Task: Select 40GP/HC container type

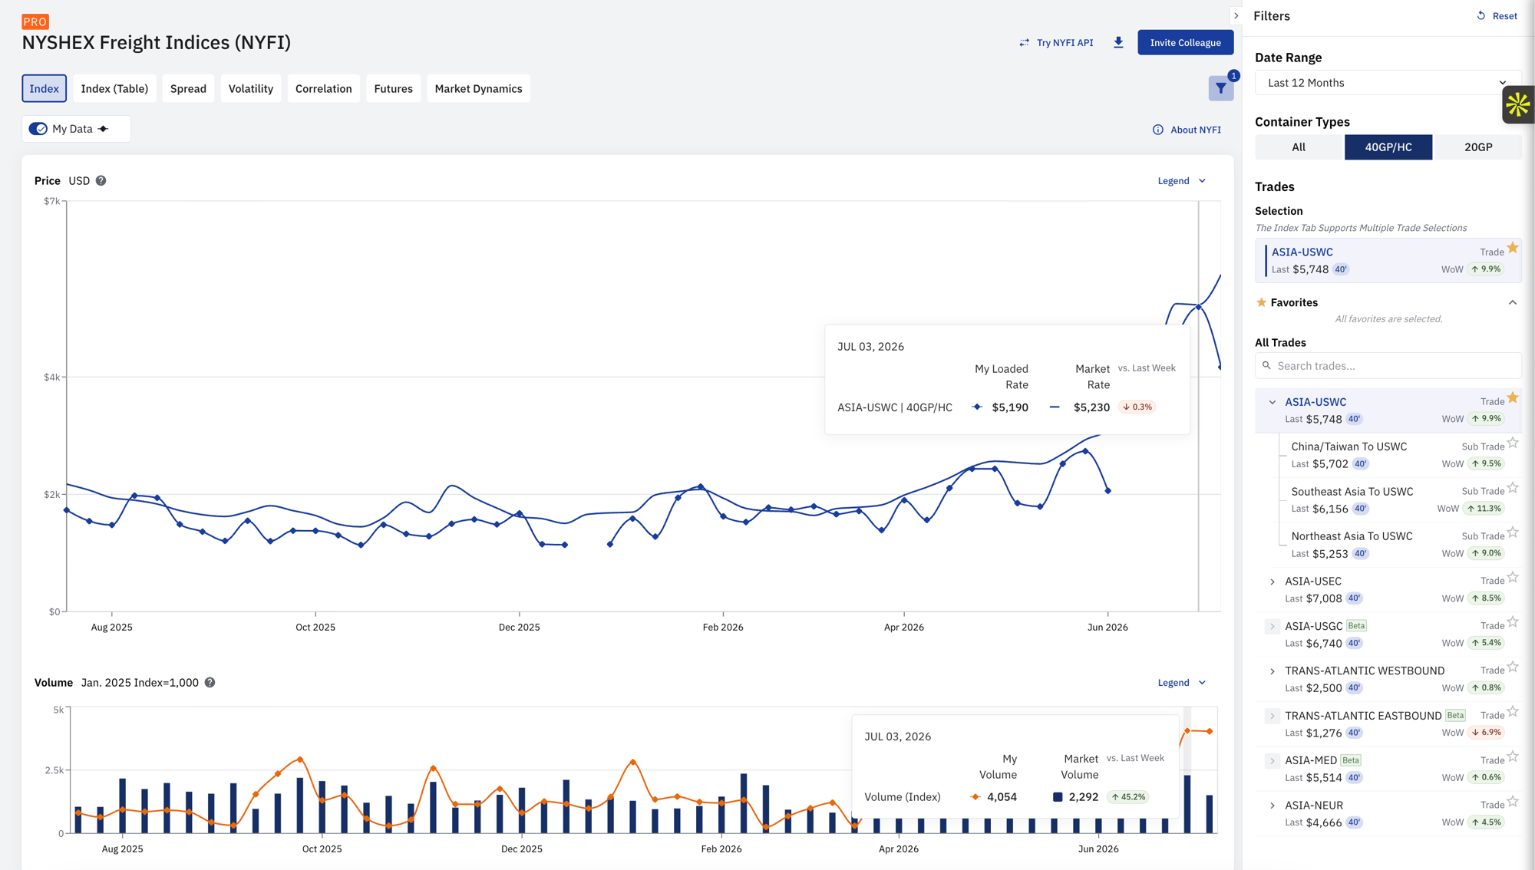Action: point(1388,147)
